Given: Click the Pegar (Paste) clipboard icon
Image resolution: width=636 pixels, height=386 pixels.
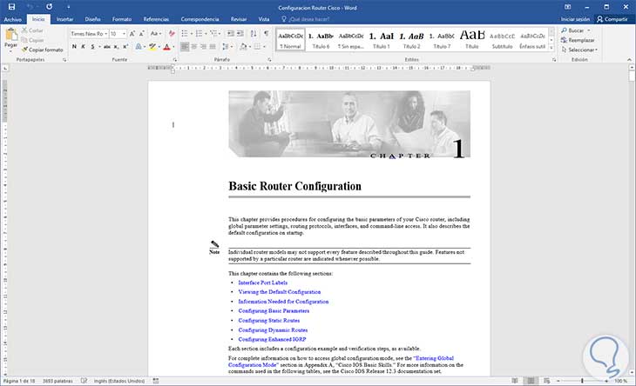Looking at the screenshot, I should pyautogui.click(x=10, y=37).
